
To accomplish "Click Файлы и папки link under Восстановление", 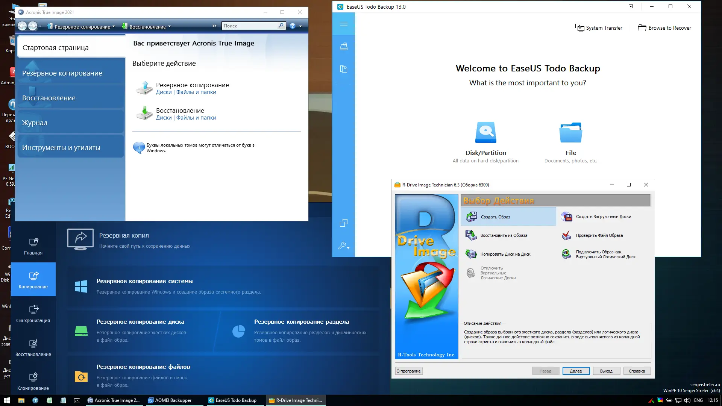I will point(196,118).
